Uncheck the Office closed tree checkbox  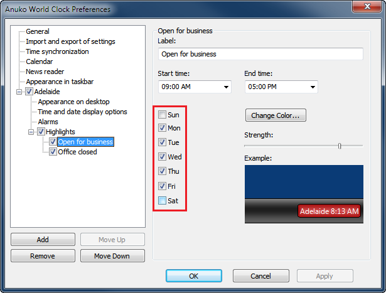click(53, 152)
